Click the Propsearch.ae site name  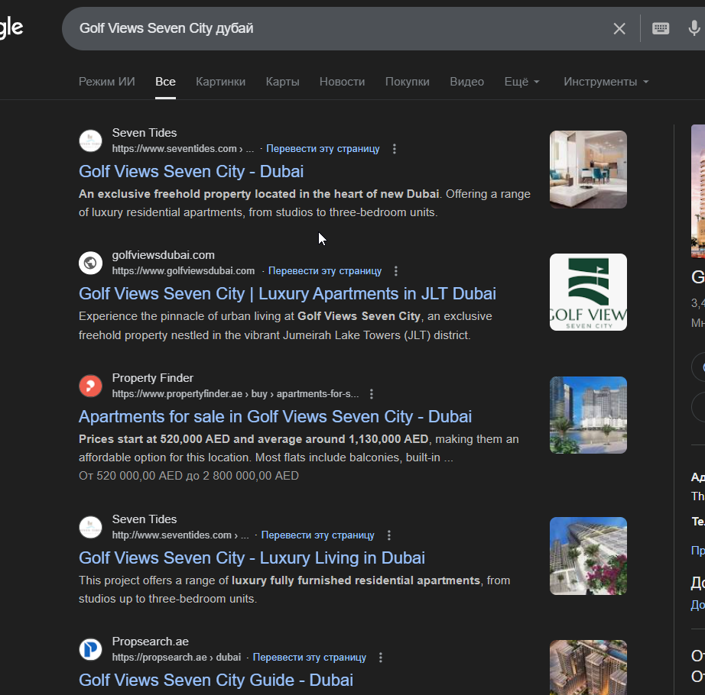pyautogui.click(x=150, y=642)
